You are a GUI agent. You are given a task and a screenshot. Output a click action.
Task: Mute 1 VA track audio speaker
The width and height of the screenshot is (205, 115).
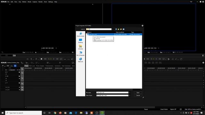point(19,79)
